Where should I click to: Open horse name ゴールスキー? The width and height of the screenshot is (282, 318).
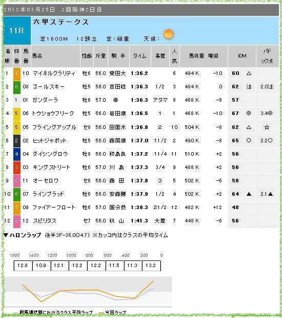[x=49, y=87]
